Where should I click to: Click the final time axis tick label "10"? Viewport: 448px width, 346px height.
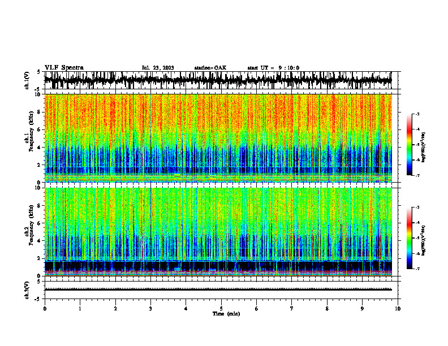pos(398,309)
